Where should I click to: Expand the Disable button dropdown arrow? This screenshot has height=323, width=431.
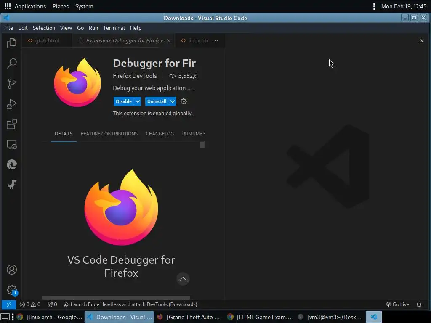(x=138, y=101)
